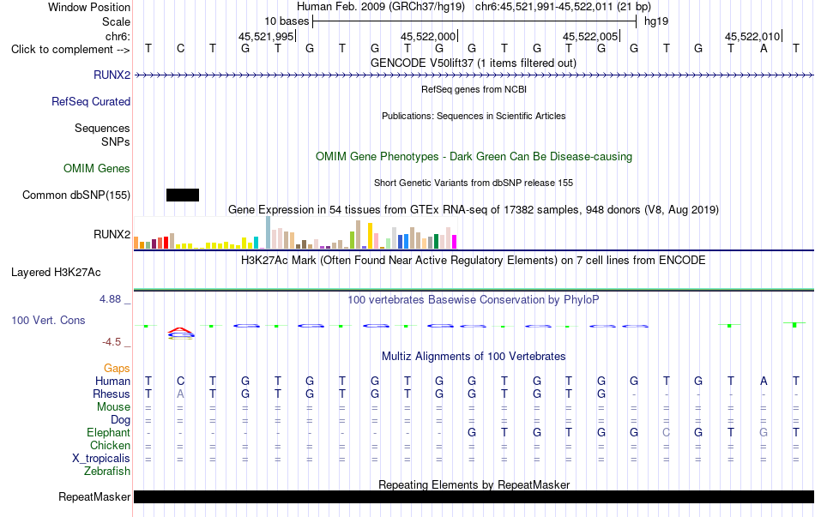Click the magenta GTEx bar at chart end
Viewport: 815px width, 517px height.
tap(454, 242)
